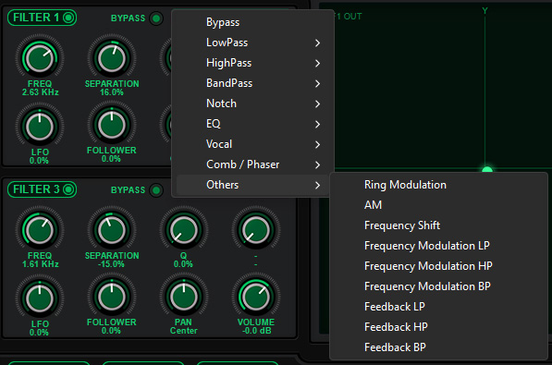Image resolution: width=552 pixels, height=365 pixels.
Task: Choose AM filter type
Action: (438, 205)
